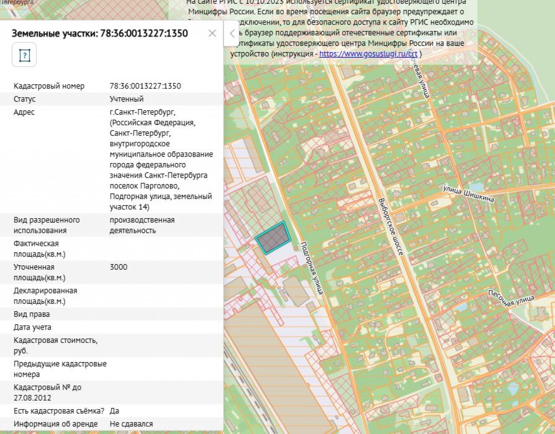Click the Кадастровая стоимость, руб. row label

point(55,345)
